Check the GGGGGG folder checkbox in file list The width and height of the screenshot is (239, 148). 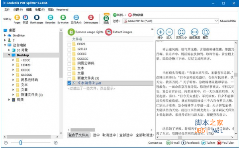[x=69, y=59]
